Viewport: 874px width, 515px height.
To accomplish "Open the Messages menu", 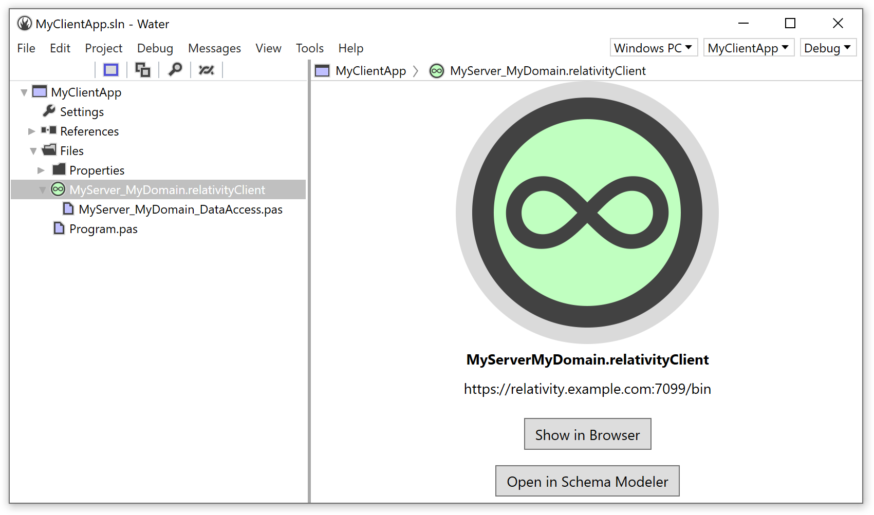I will [x=214, y=48].
